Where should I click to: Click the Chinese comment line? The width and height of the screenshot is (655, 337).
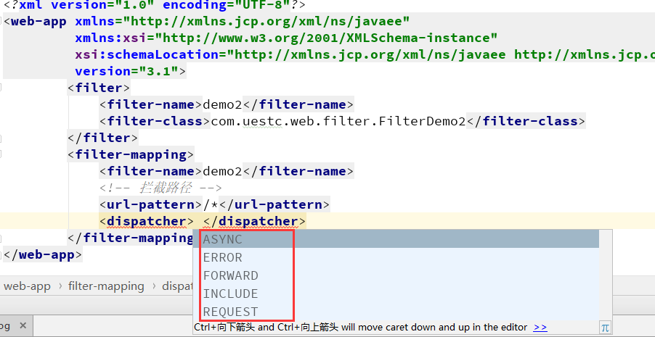coord(160,188)
